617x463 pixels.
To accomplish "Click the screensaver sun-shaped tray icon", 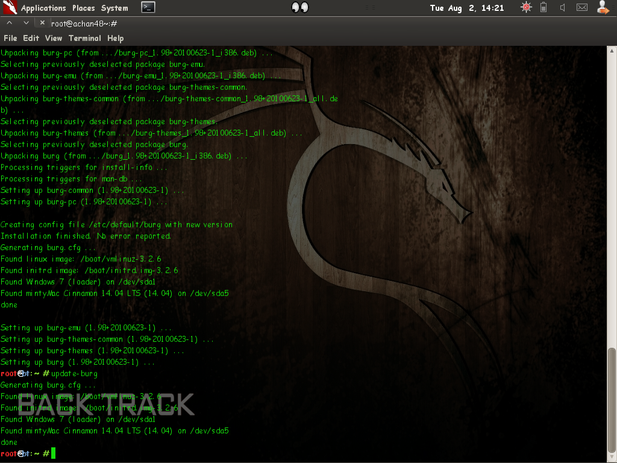I will 525,7.
